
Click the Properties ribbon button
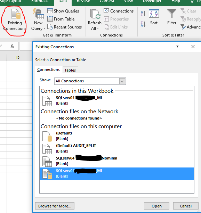pyautogui.click(x=116, y=19)
